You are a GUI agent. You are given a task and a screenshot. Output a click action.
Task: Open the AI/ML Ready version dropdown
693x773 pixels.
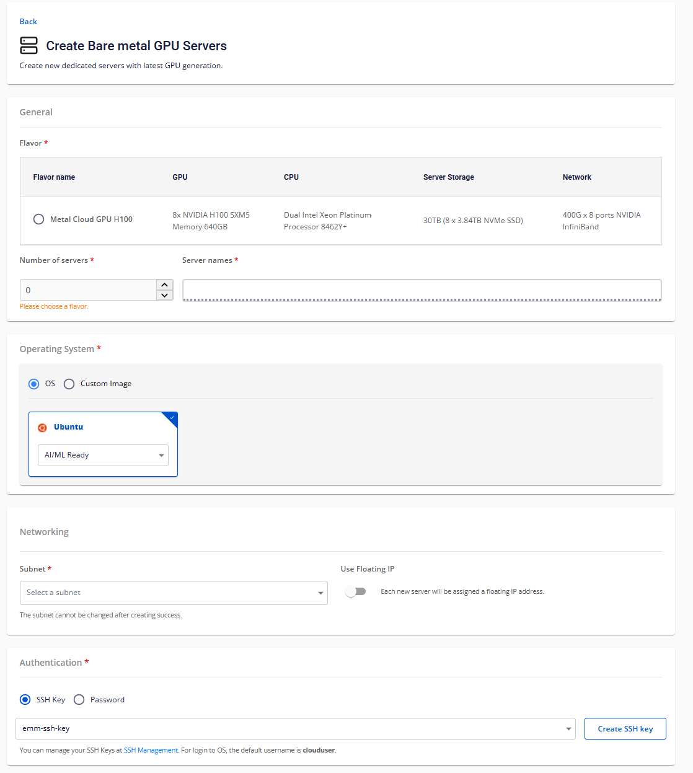click(103, 455)
